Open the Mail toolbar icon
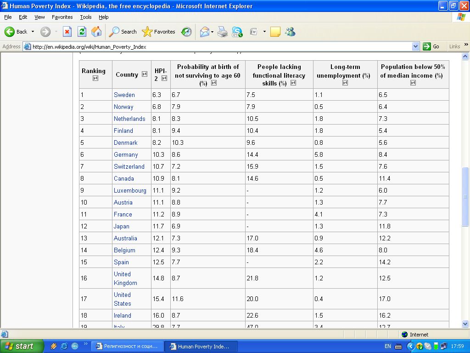Image resolution: width=470 pixels, height=353 pixels. pos(204,32)
